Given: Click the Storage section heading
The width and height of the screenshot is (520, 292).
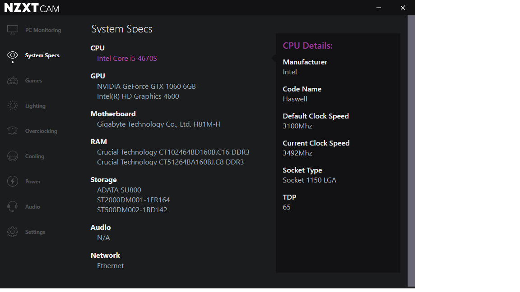Looking at the screenshot, I should click(103, 180).
